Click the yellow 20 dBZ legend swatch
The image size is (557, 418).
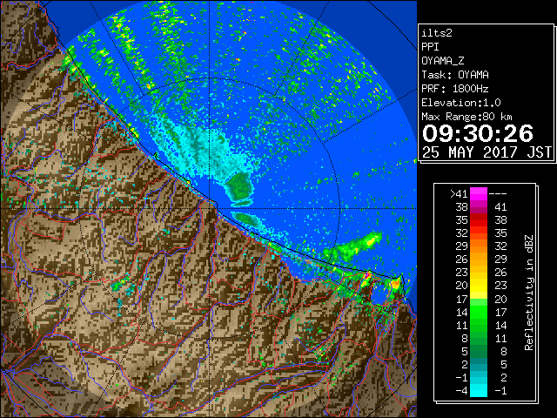479,286
